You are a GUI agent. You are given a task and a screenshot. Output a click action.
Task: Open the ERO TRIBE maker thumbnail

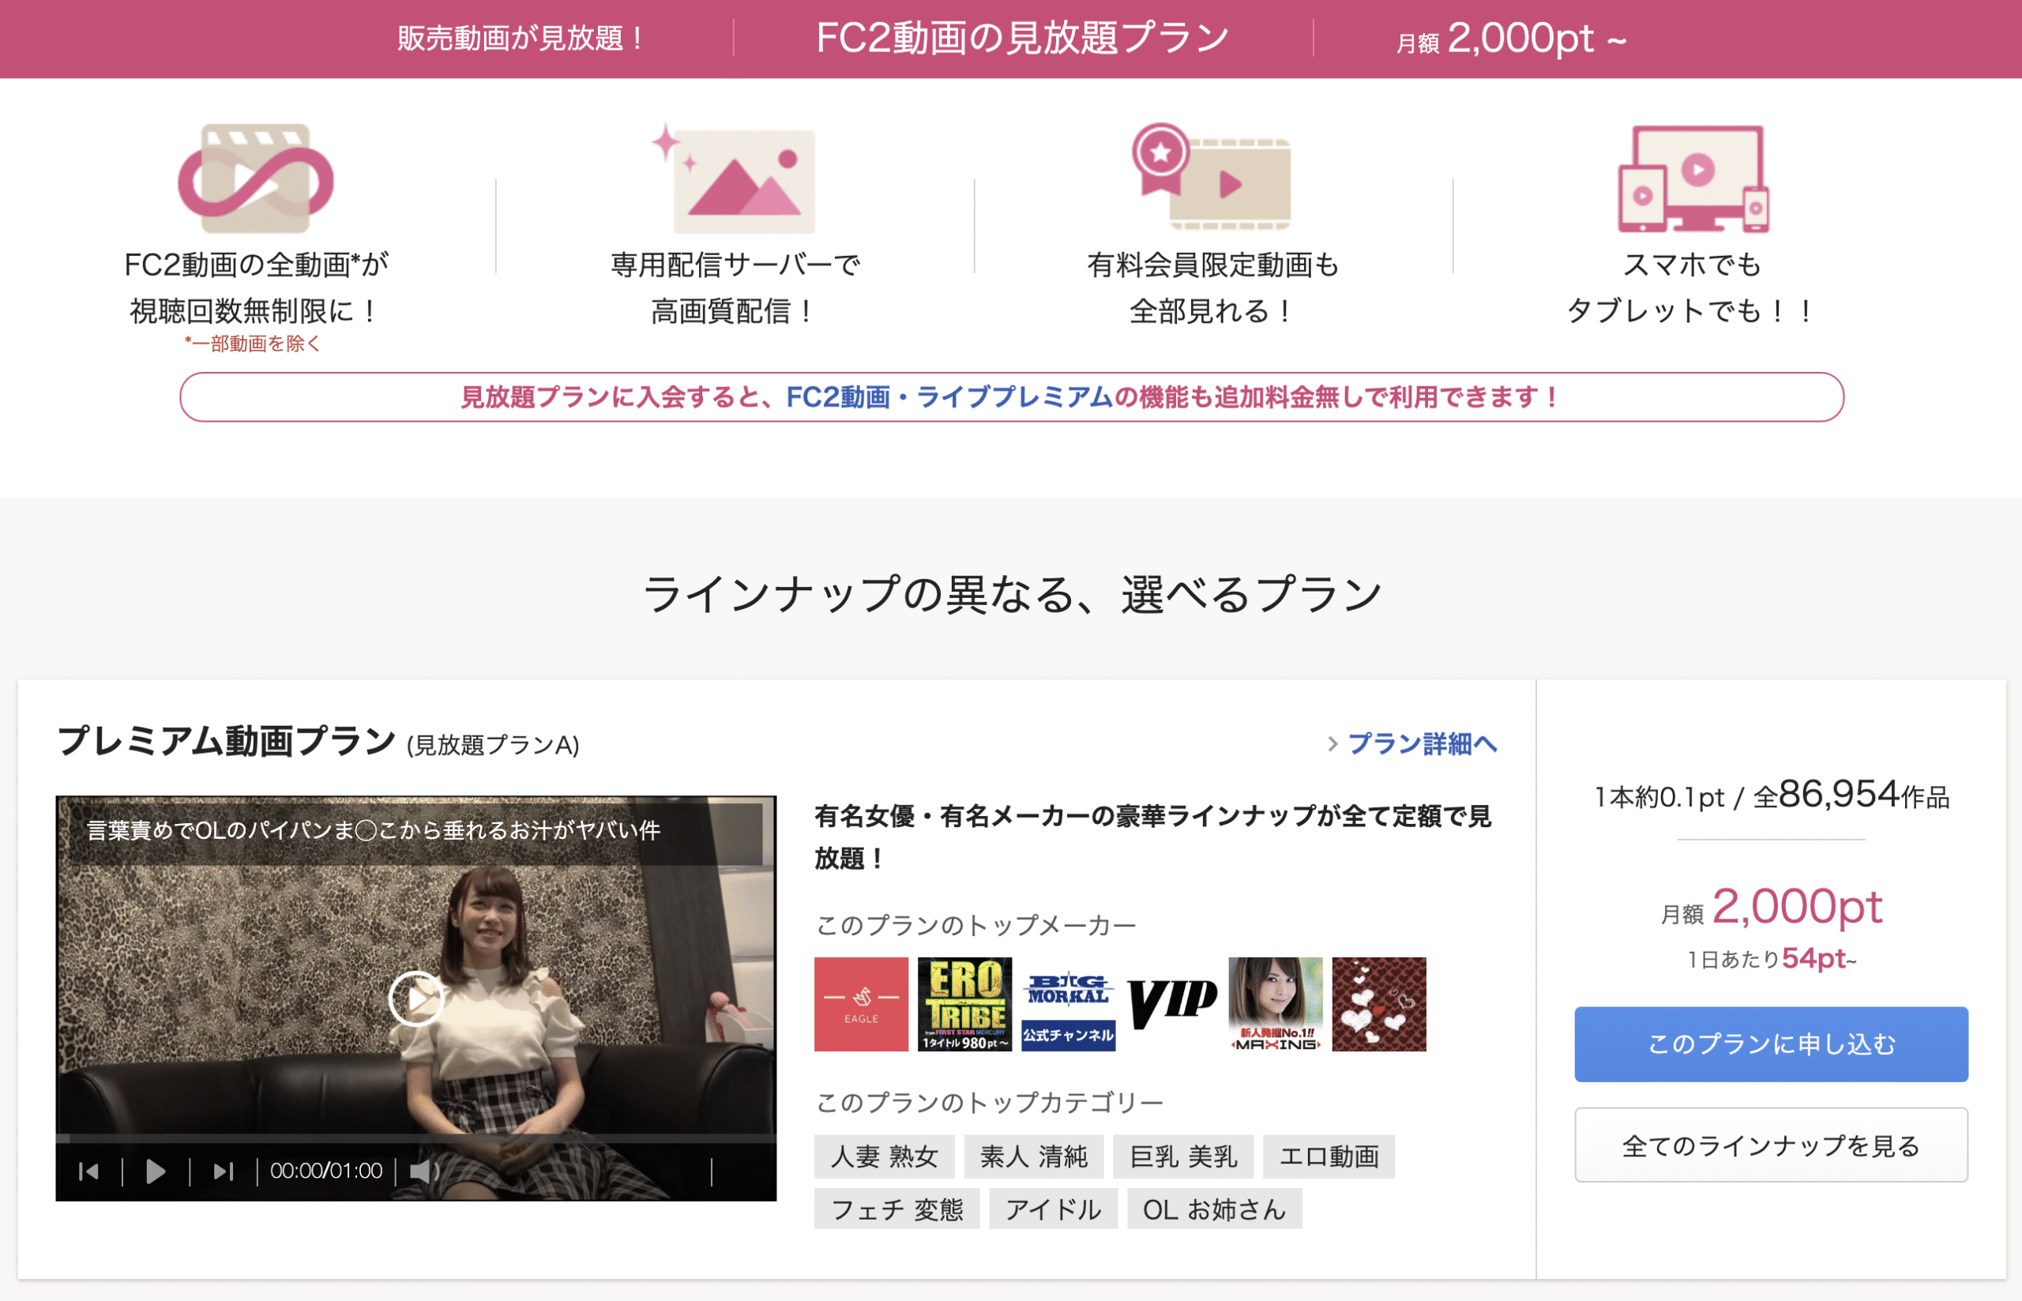coord(964,1004)
